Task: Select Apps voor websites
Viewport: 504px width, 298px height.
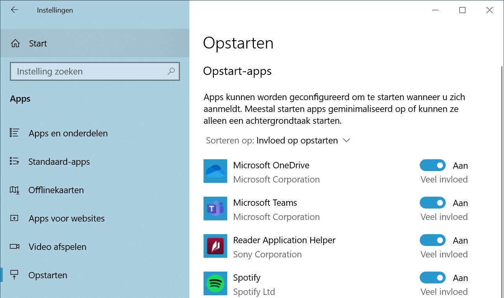Action: 67,218
